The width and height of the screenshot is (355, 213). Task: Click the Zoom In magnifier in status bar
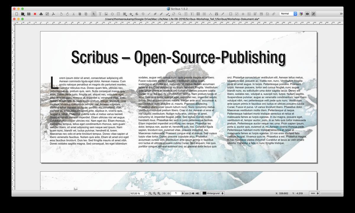159,193
